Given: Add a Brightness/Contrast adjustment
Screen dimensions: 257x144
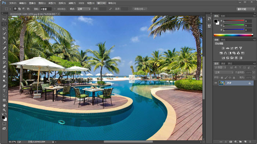Looking at the screenshot, I should click(x=223, y=48).
